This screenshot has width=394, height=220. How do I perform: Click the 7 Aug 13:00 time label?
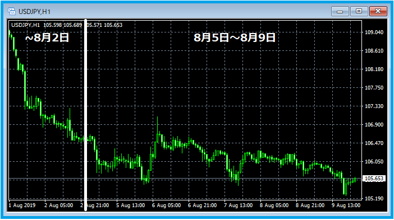[x=238, y=205]
